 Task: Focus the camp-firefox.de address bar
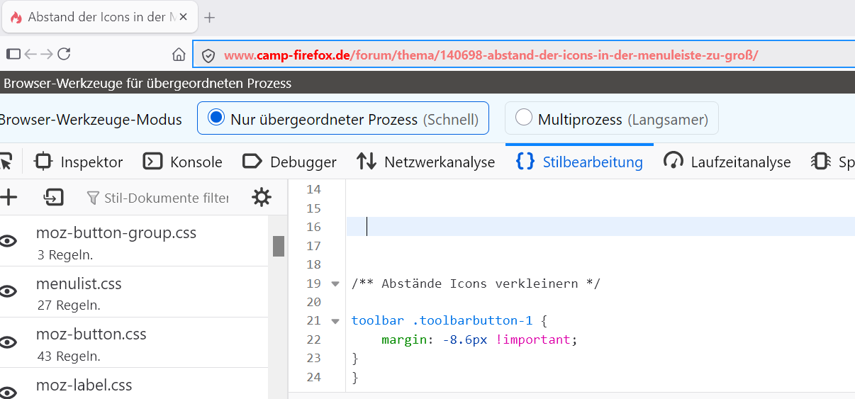(524, 55)
